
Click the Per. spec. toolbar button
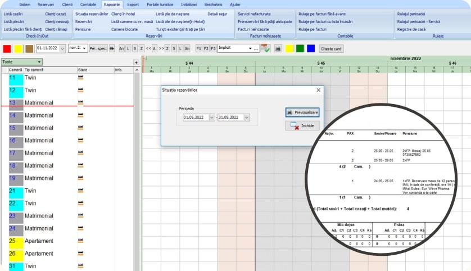click(x=98, y=48)
